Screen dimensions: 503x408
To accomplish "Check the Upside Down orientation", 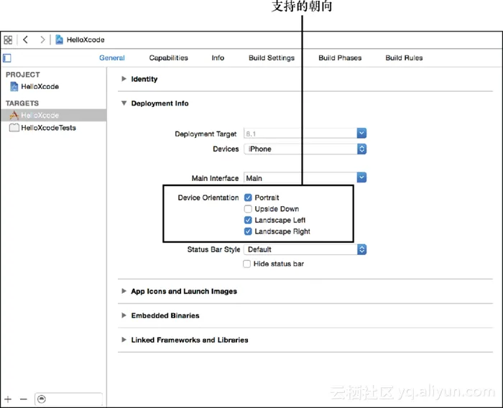I will (248, 209).
